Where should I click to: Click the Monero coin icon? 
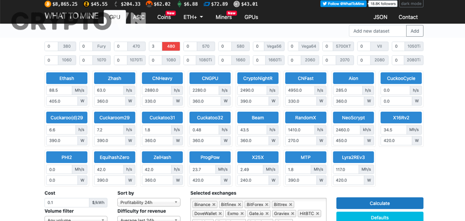[x=149, y=4]
